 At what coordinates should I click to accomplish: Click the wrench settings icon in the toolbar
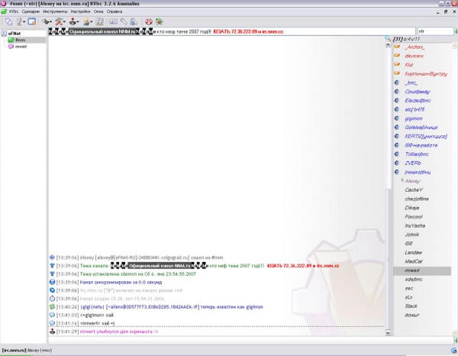coord(124,21)
